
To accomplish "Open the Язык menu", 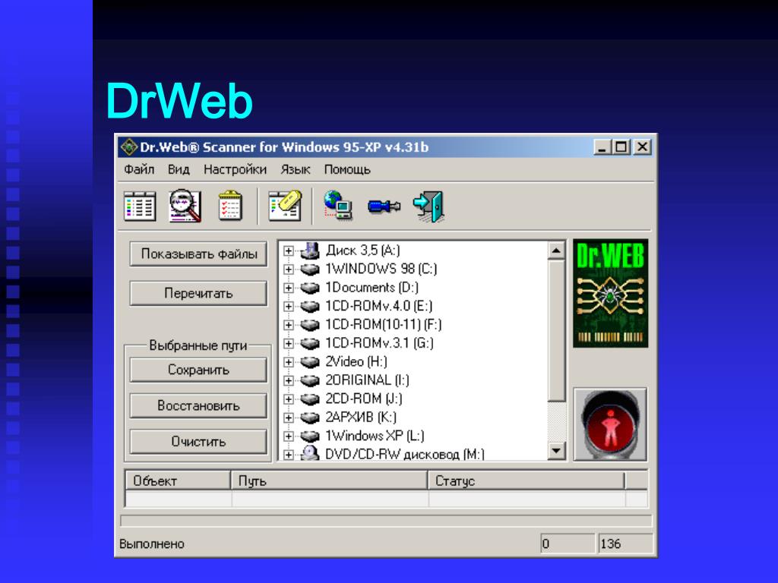I will coord(296,169).
